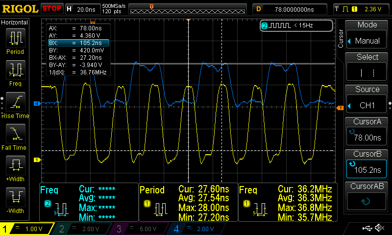Open the cursor Mode Manual menu
The height and width of the screenshot is (235, 392).
pos(367,35)
